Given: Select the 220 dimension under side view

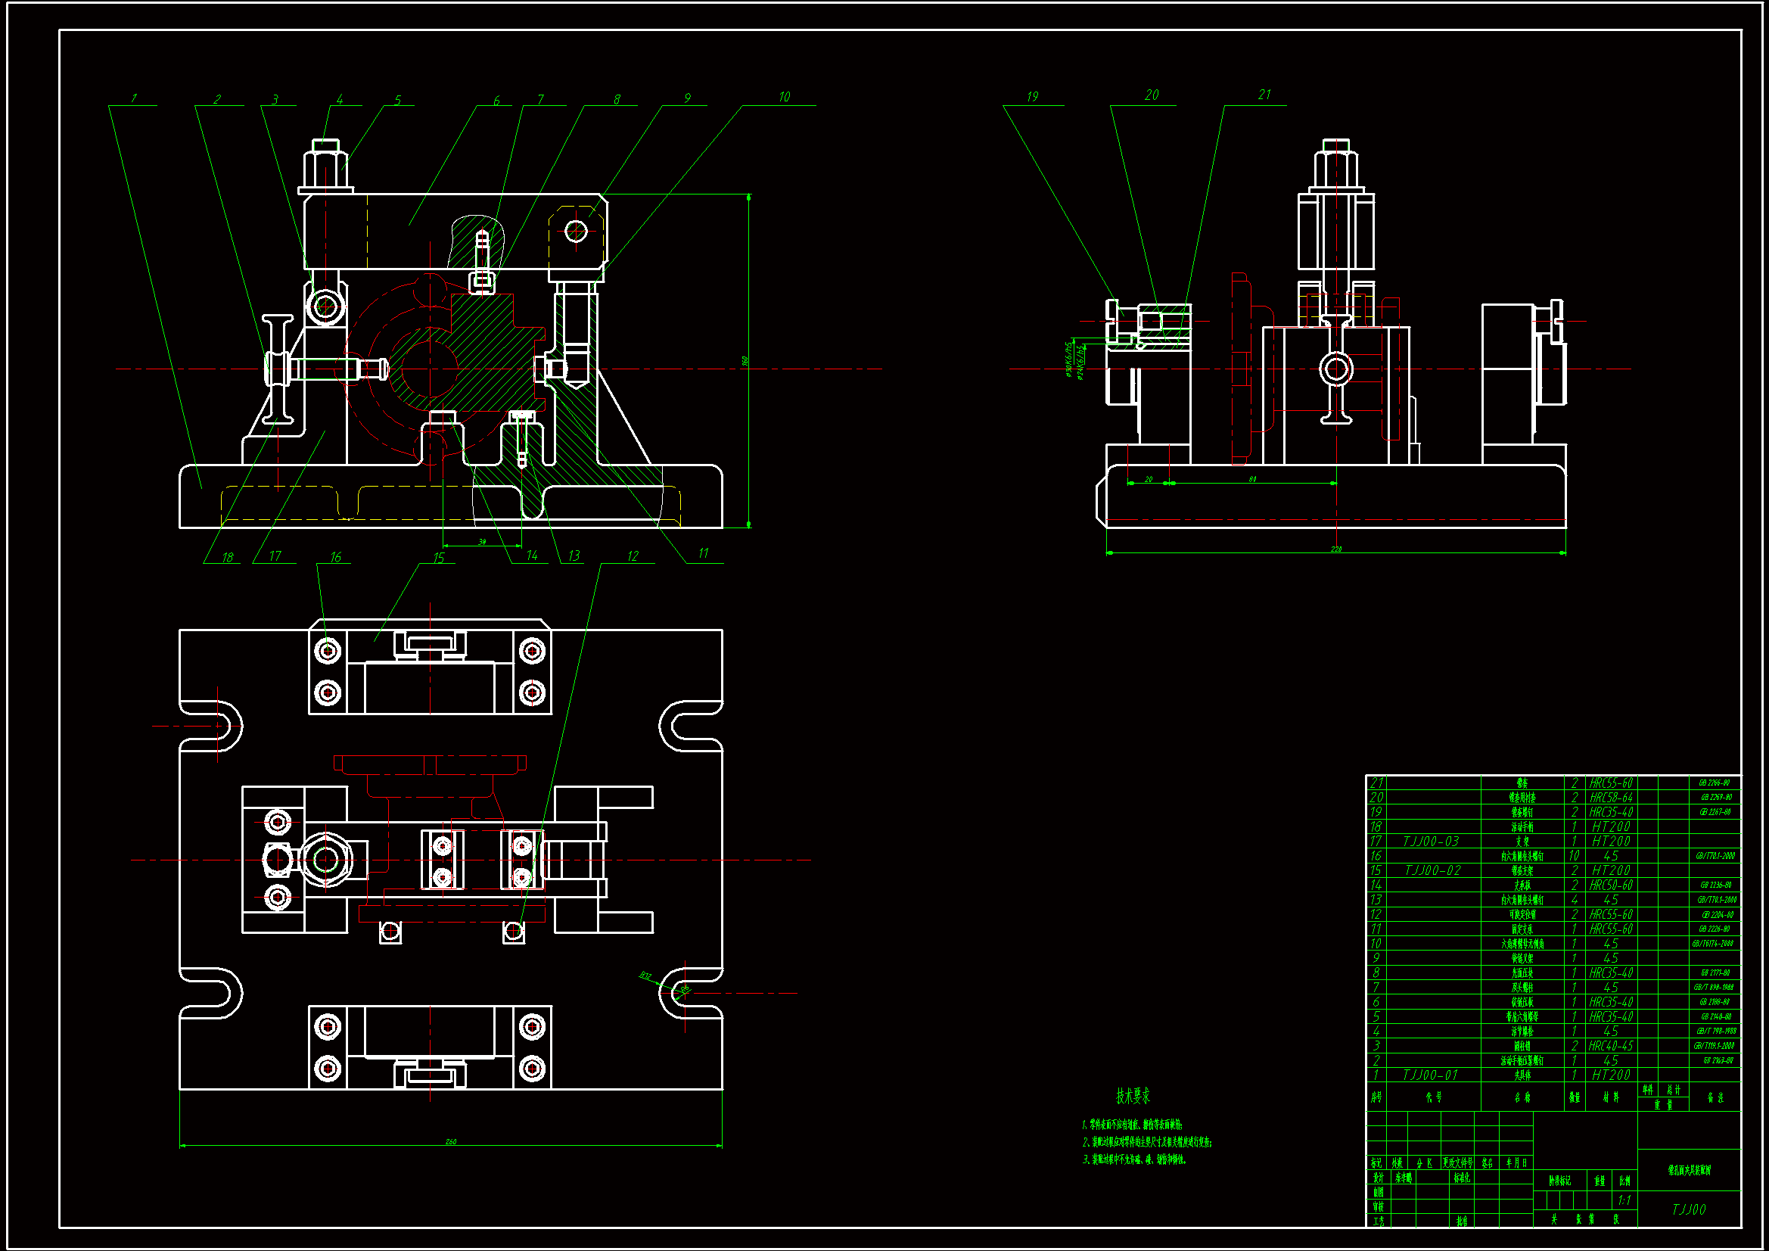Looking at the screenshot, I should click(x=1335, y=549).
